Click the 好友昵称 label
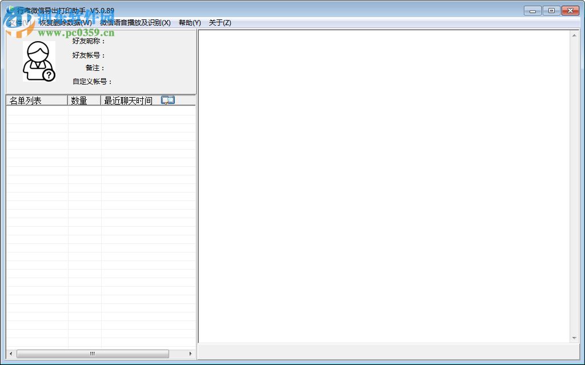585x365 pixels. coord(89,41)
